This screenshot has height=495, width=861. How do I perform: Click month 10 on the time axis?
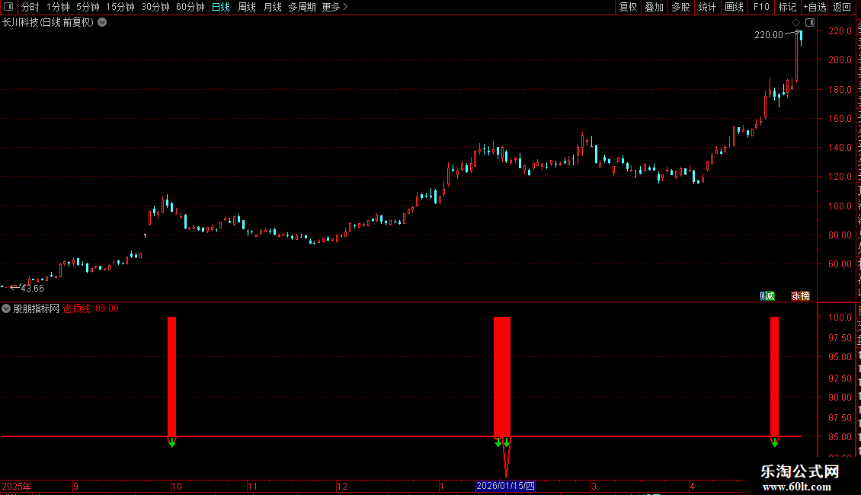[x=176, y=486]
